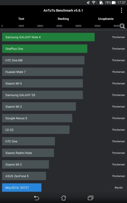Click Porównan beside HTC One M8
This screenshot has width=127, height=203.
click(x=119, y=60)
